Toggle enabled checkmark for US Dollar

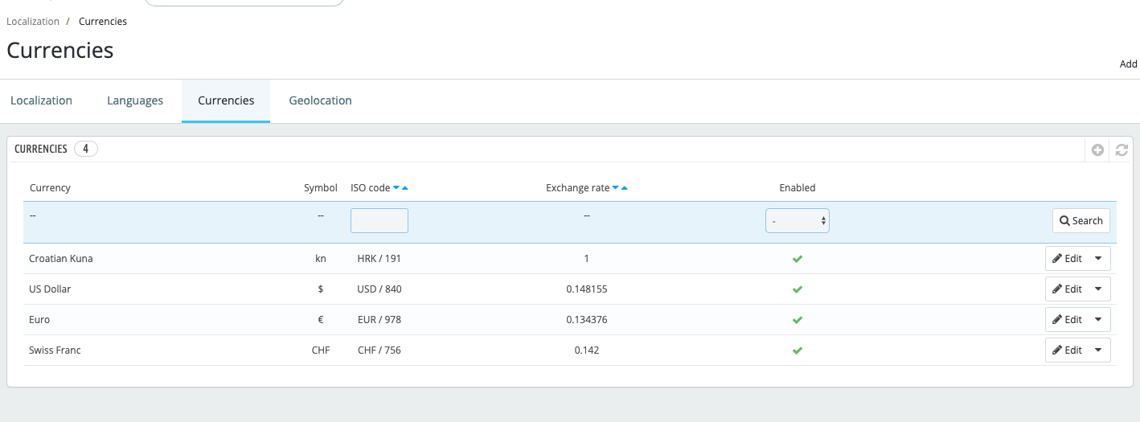pos(798,289)
